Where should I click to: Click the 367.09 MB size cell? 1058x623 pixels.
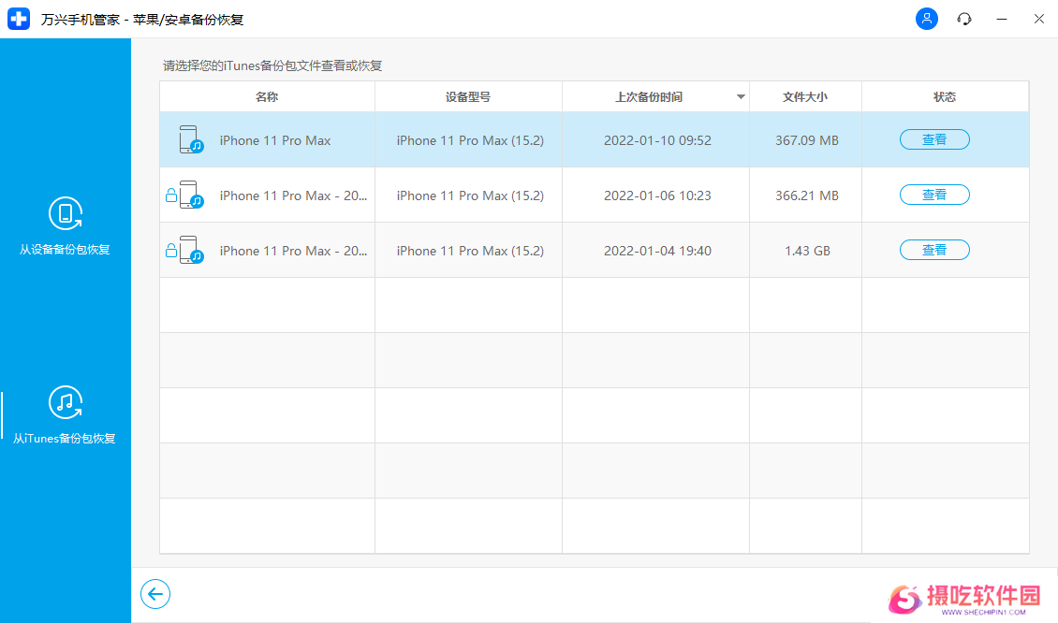(x=806, y=140)
